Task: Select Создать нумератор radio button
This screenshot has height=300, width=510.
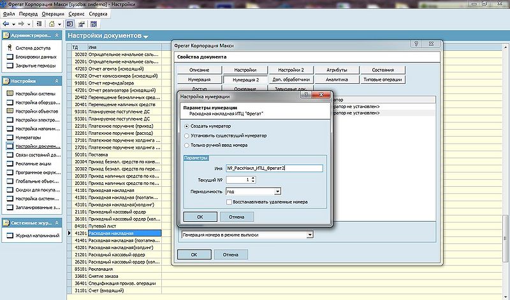Action: pos(187,126)
